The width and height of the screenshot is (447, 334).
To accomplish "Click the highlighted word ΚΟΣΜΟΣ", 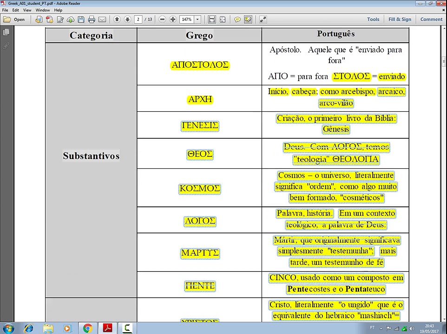I will pos(200,188).
